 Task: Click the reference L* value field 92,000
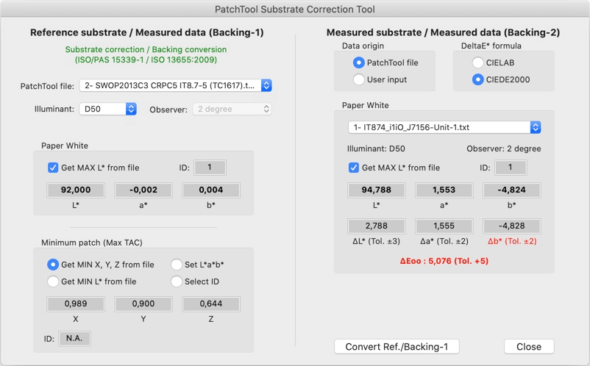[76, 190]
